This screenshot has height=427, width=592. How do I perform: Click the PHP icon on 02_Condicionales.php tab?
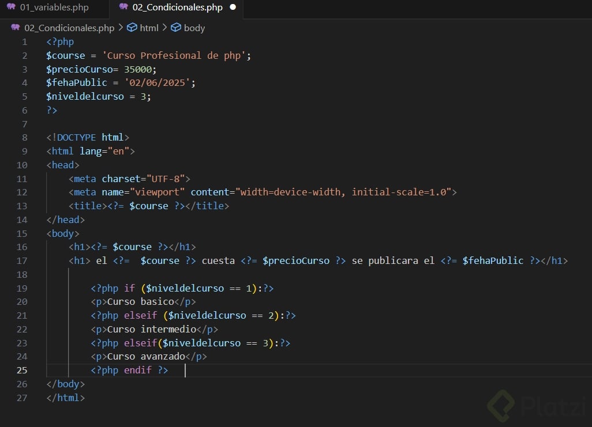123,7
